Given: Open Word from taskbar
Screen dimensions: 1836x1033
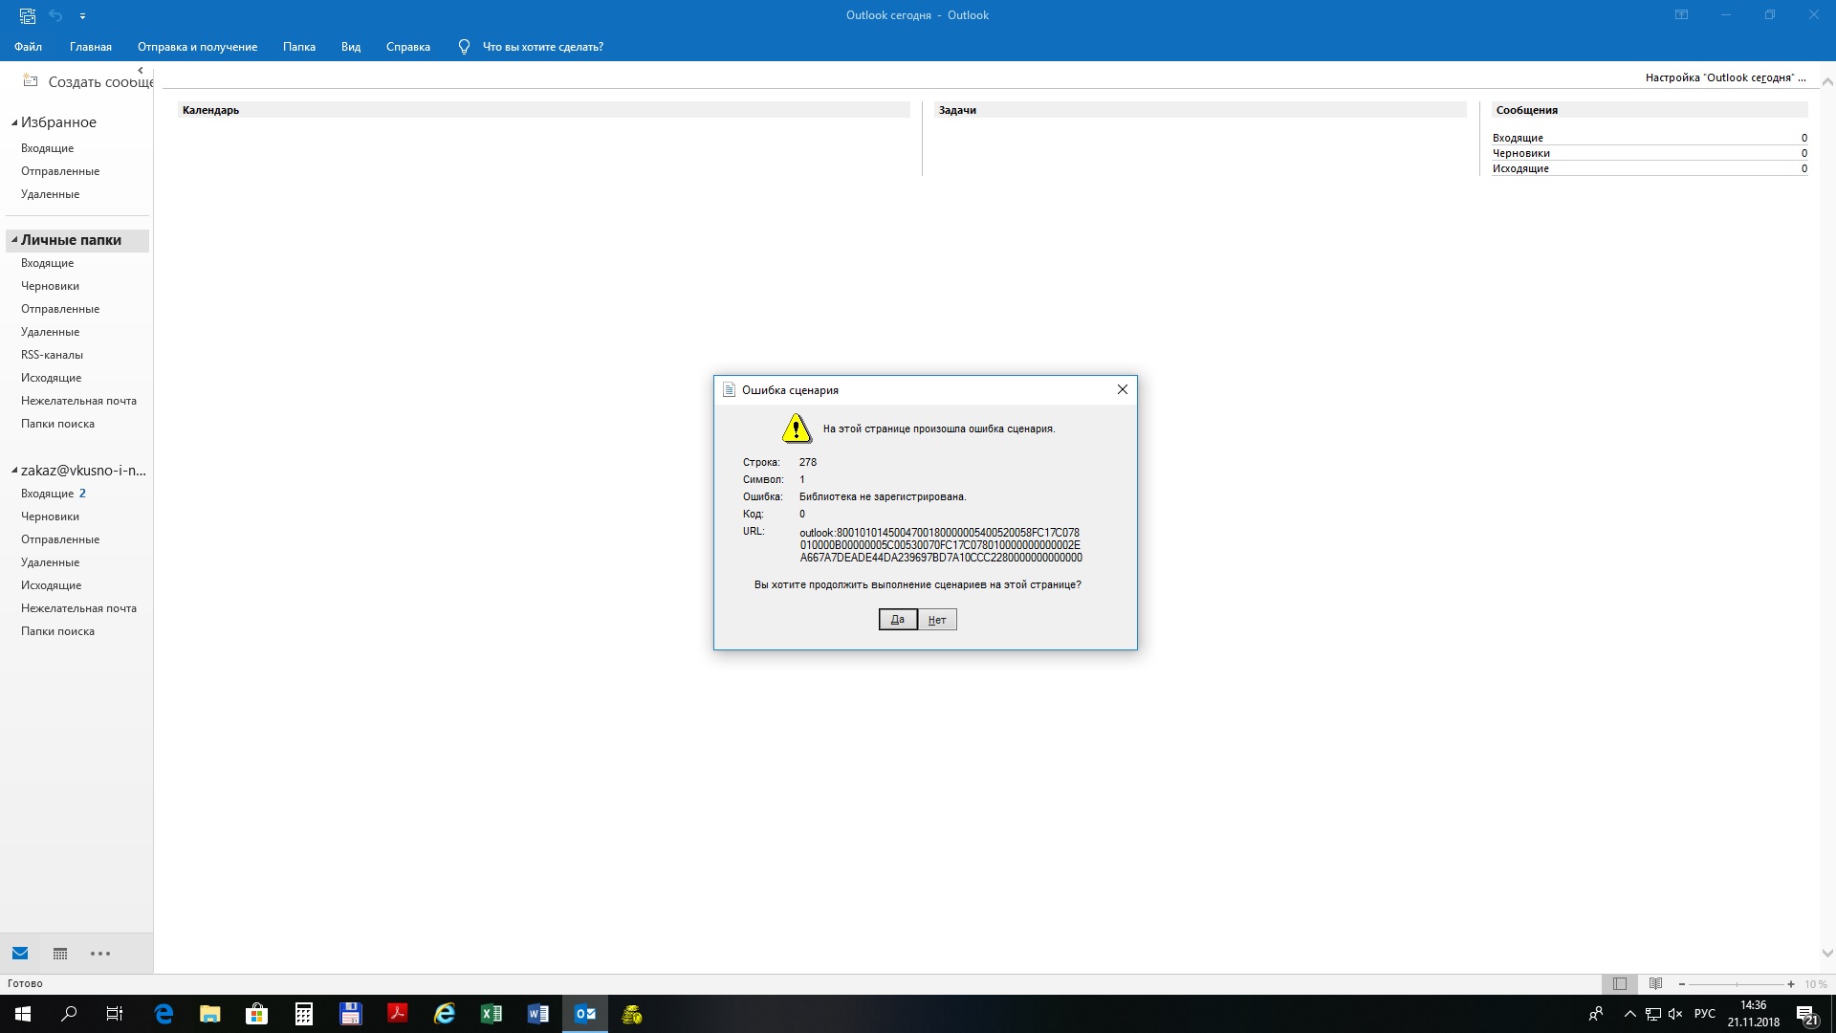Looking at the screenshot, I should tap(538, 1014).
